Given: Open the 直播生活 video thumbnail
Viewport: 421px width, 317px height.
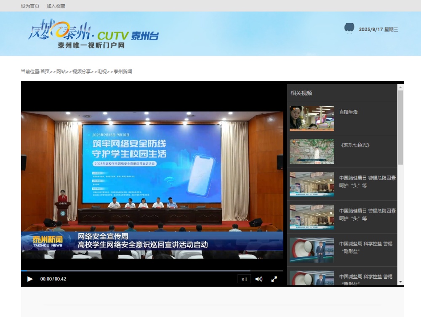Looking at the screenshot, I should [x=312, y=118].
